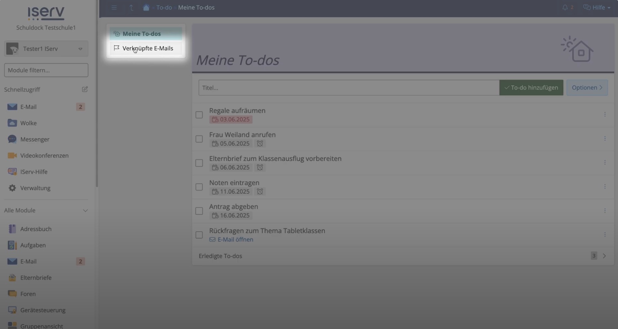Screen dimensions: 618x329
Task: Open the Wolke cloud module
Action: 28,123
